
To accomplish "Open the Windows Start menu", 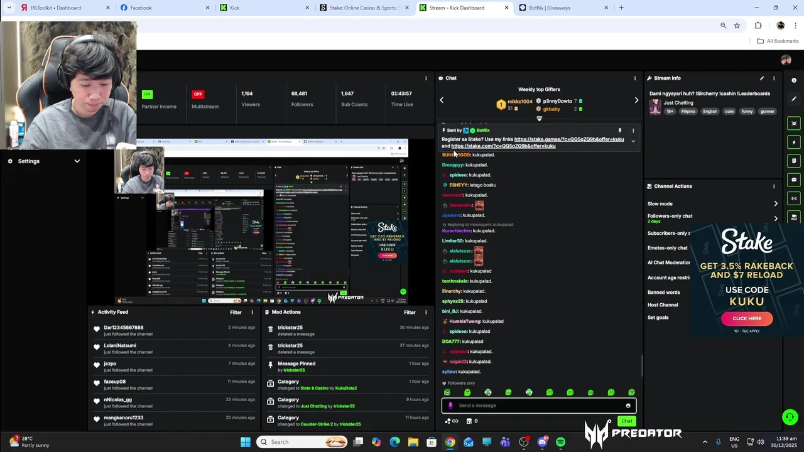I will [x=246, y=442].
